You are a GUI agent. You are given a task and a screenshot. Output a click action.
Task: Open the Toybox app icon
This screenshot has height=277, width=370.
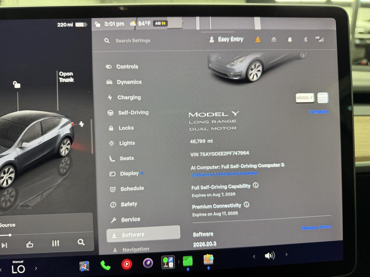(208, 259)
